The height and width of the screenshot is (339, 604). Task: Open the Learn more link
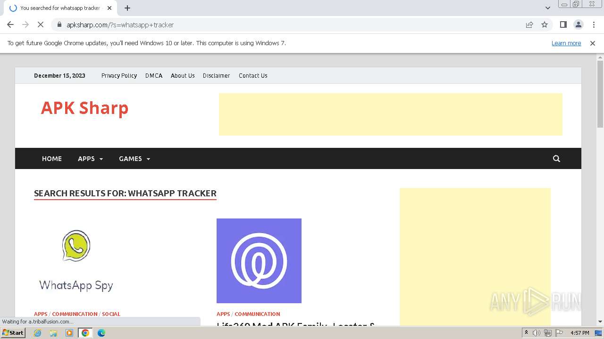point(566,43)
